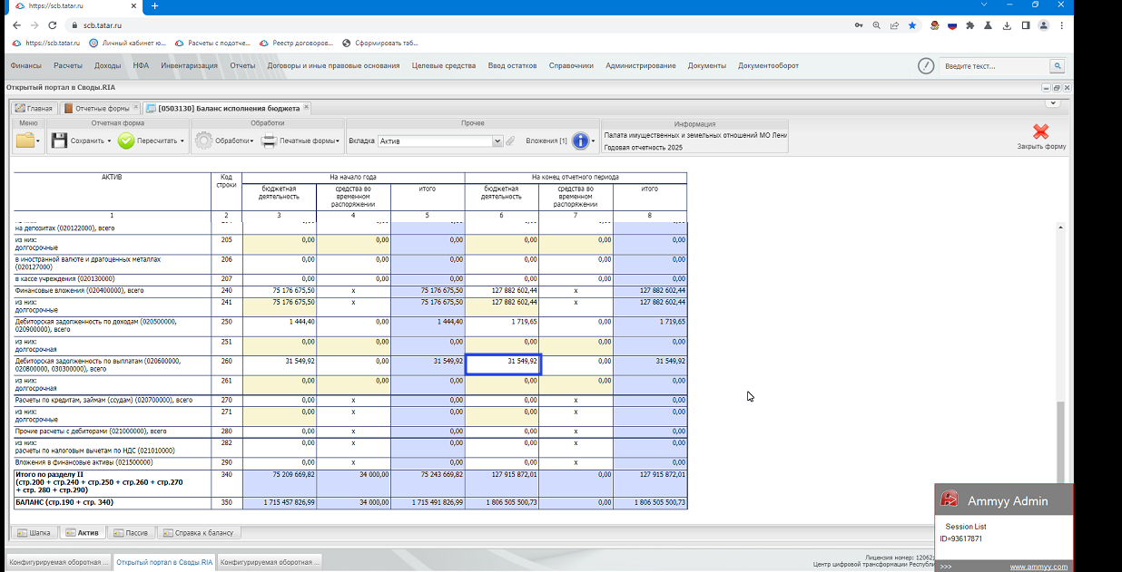Click the red Закрыть форму cross icon
1122x572 pixels.
tap(1040, 132)
